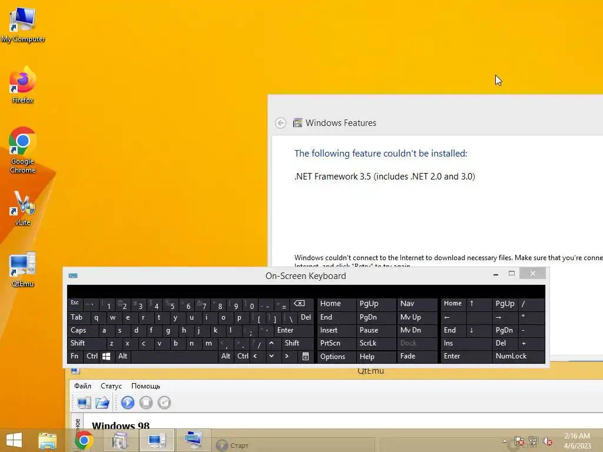Viewport: 603px width, 452px height.
Task: Click the On-Screen Keyboard title icon
Action: click(x=73, y=275)
